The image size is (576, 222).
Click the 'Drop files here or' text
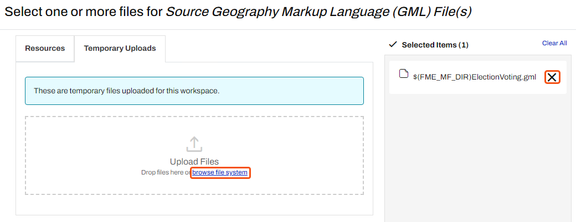pos(166,172)
